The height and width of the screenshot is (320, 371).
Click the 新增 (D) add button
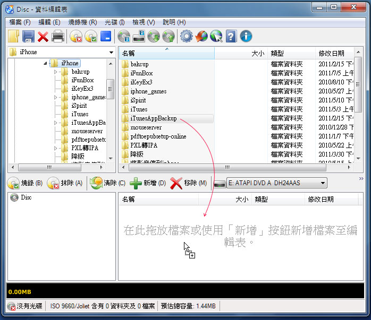pos(148,183)
